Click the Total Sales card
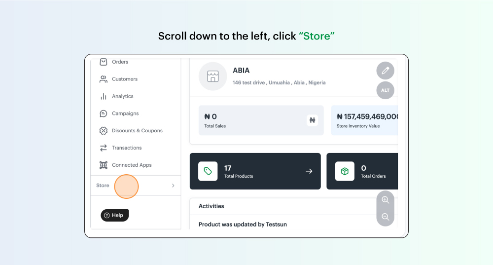 [x=261, y=120]
